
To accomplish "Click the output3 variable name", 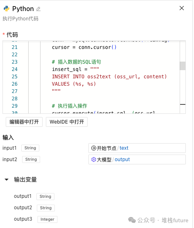I will pos(23,219).
